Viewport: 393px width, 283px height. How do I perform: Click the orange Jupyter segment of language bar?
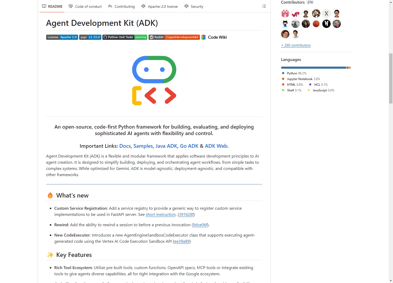tap(347, 68)
